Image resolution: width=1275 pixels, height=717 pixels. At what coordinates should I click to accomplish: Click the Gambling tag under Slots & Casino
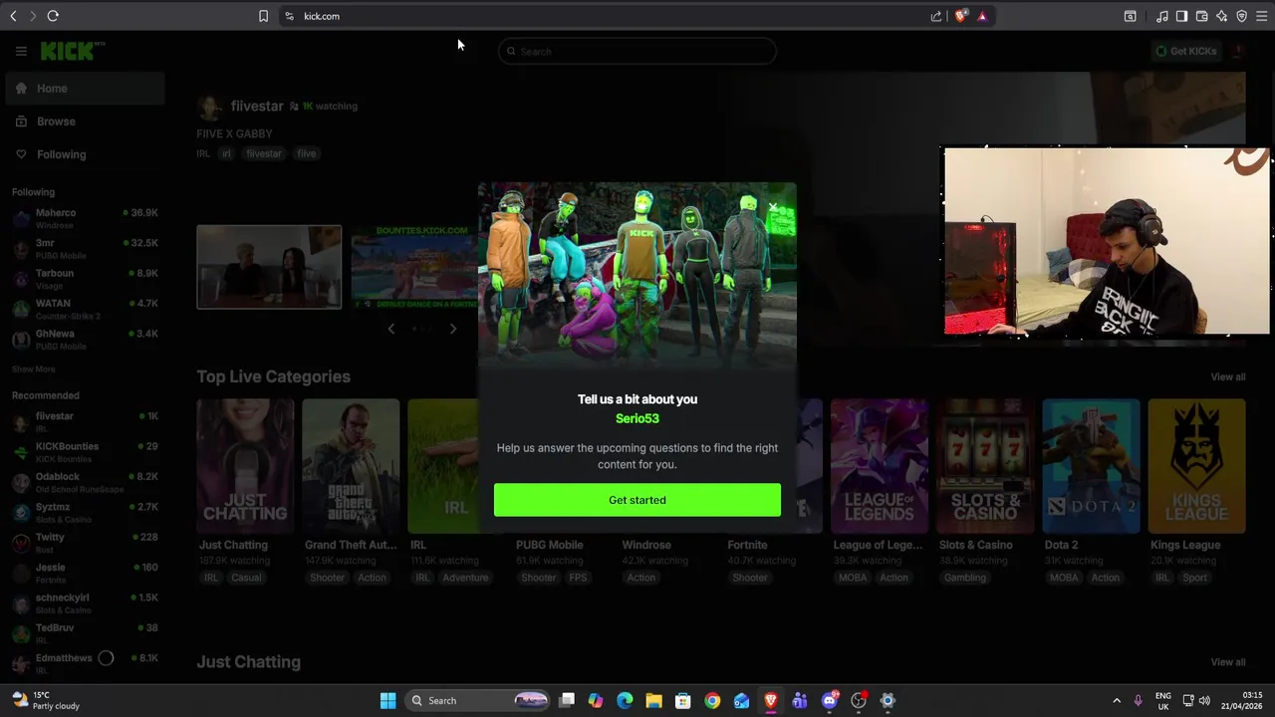[965, 578]
